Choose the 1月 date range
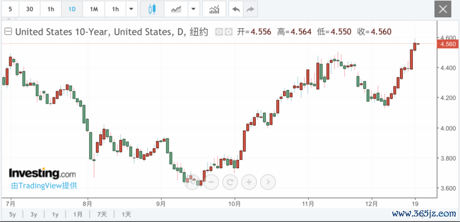Viewport: 460px width, 222px height. [x=78, y=215]
